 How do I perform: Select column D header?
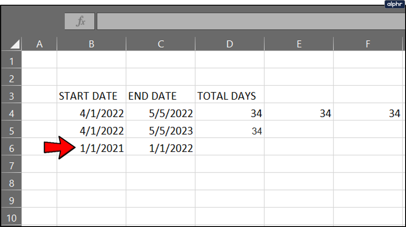(x=230, y=44)
